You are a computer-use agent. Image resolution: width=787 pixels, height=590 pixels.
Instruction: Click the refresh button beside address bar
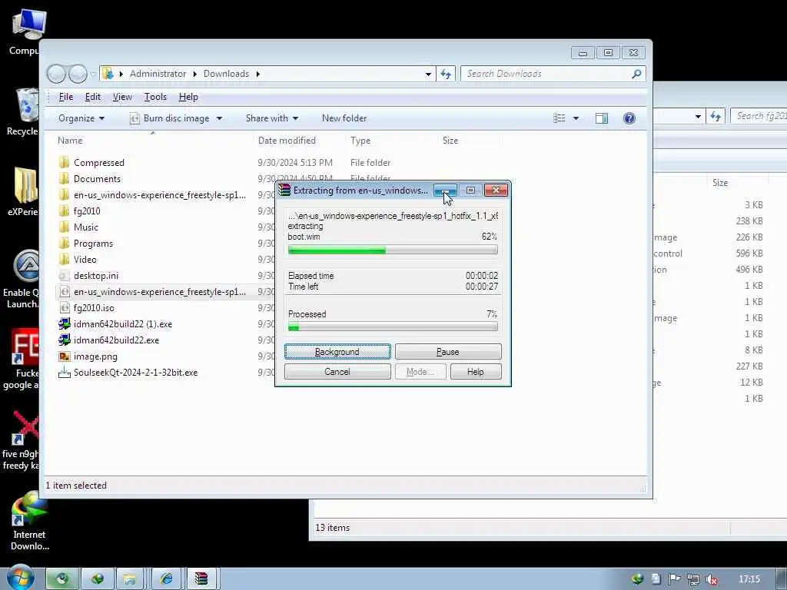point(446,74)
